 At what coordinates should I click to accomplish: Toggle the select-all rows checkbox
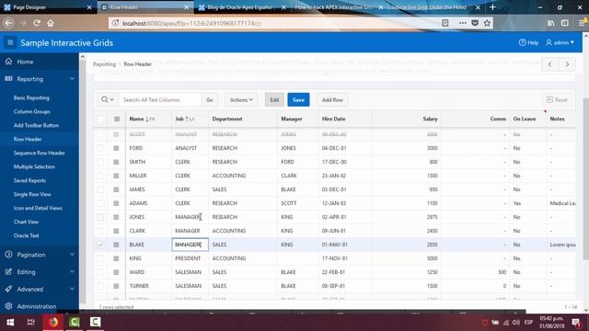[x=100, y=119]
